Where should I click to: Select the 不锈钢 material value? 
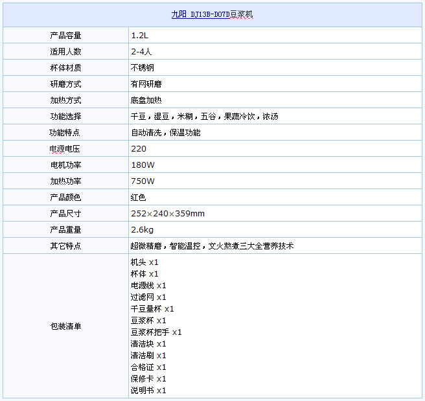(x=143, y=68)
